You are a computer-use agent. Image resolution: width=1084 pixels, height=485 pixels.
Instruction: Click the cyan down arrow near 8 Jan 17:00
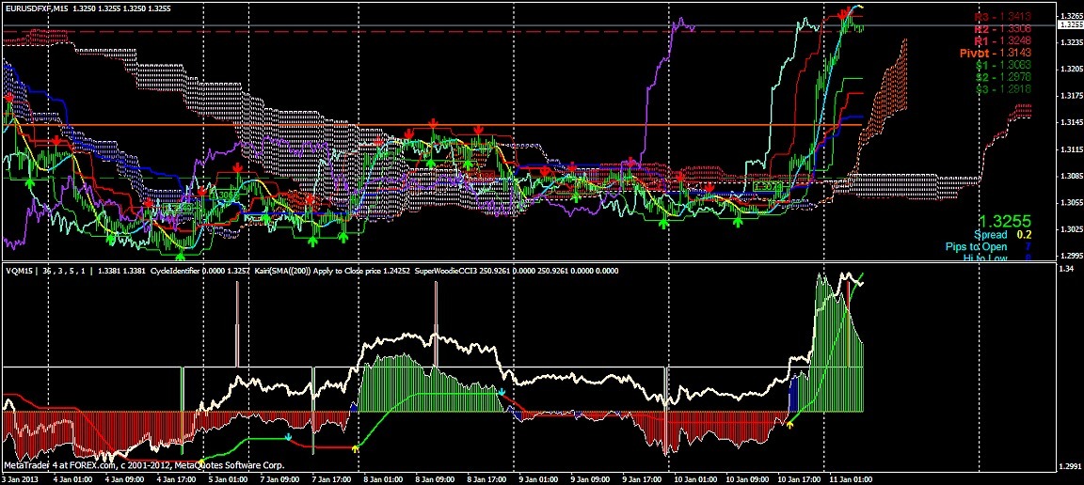[502, 391]
